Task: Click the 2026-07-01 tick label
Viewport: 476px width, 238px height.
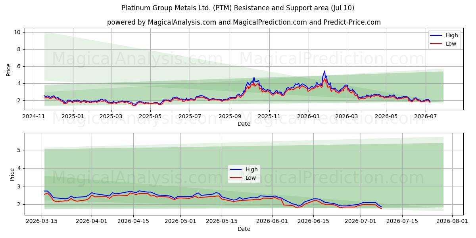Action: click(x=361, y=221)
